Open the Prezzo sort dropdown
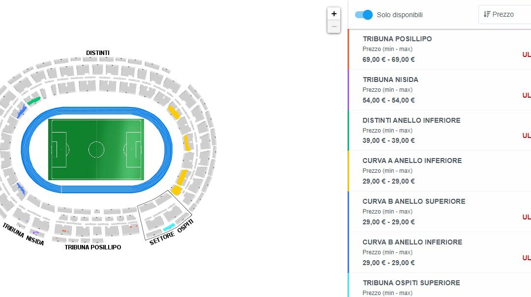This screenshot has height=297, width=531. 504,14
